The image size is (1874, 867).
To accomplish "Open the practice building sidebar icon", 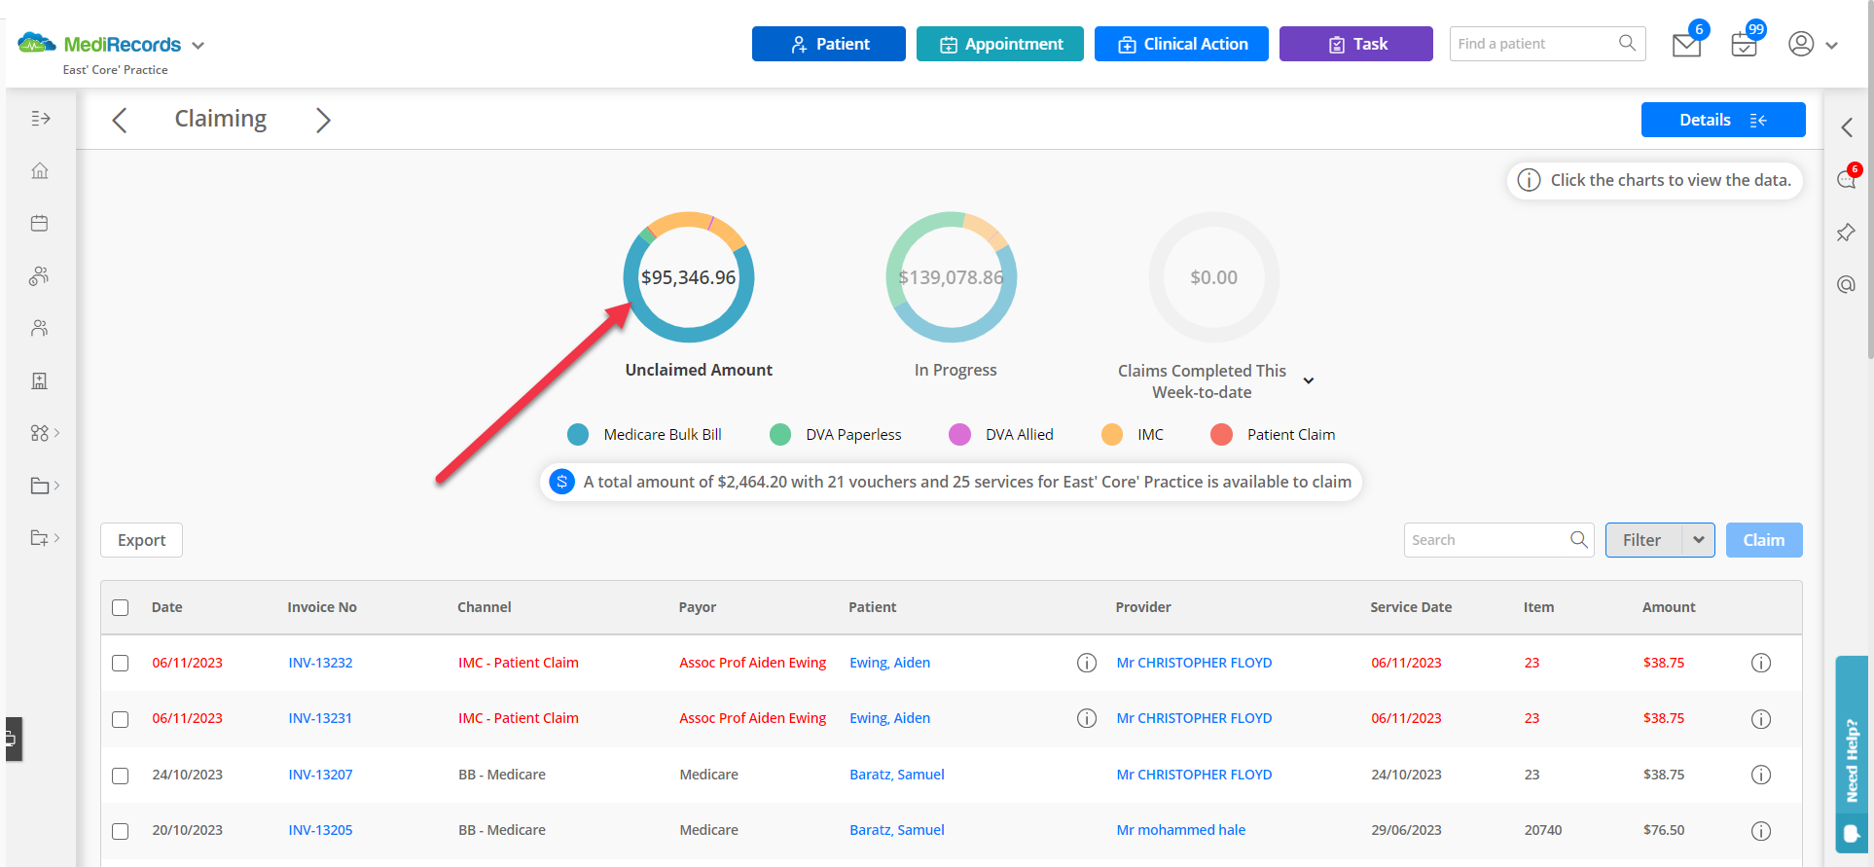I will click(x=40, y=380).
